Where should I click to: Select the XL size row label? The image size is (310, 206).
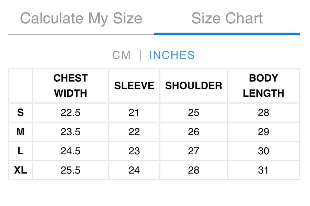coord(20,170)
